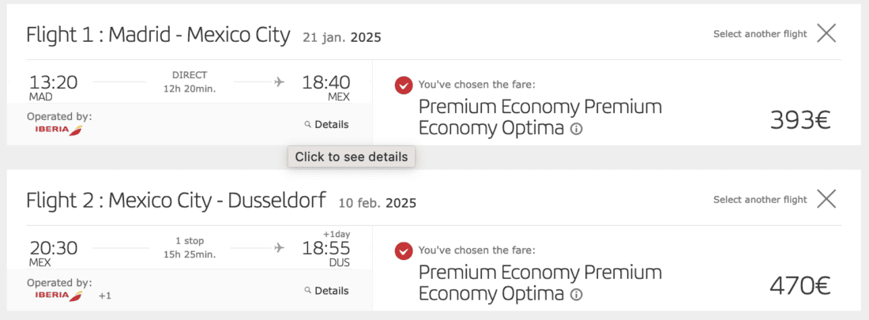Open Details for the Madrid - Mexico City flight
The height and width of the screenshot is (320, 869).
click(x=331, y=125)
